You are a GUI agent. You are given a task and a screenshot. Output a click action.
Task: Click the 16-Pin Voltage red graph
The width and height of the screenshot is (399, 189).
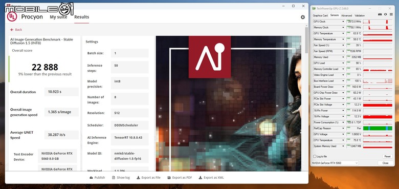(x=378, y=116)
